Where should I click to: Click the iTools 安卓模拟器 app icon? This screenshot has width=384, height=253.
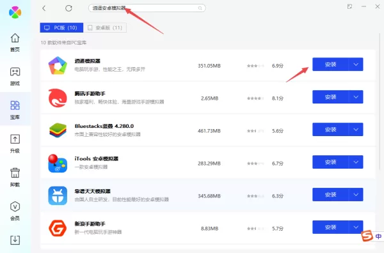(x=58, y=163)
